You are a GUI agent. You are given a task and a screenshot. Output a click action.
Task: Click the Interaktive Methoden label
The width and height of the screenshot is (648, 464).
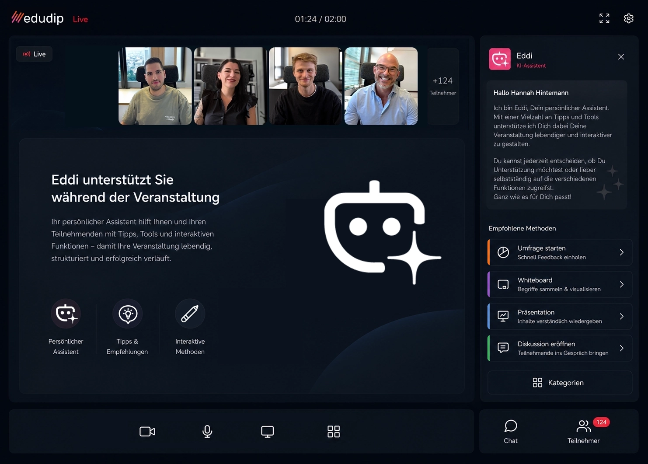coord(190,346)
